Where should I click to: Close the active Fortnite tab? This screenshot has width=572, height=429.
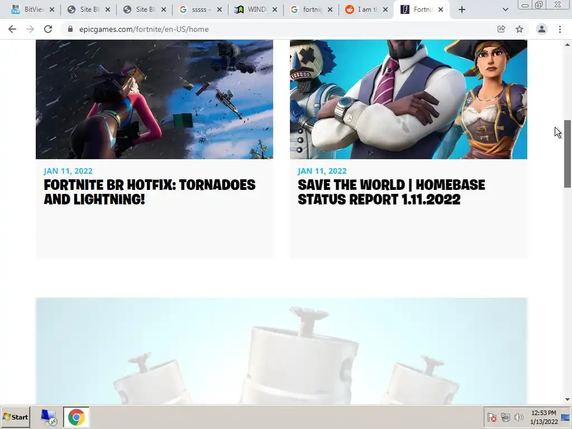(441, 10)
